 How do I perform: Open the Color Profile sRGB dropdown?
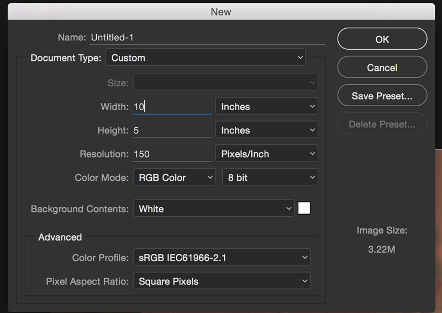222,257
